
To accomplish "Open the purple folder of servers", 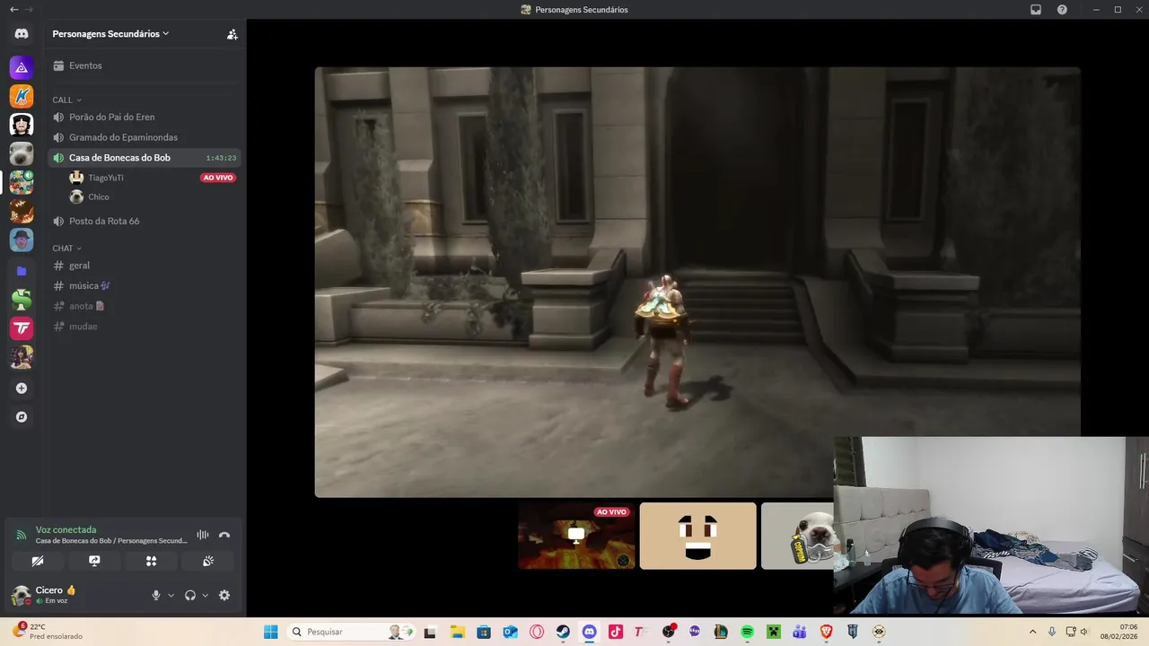I will [22, 271].
